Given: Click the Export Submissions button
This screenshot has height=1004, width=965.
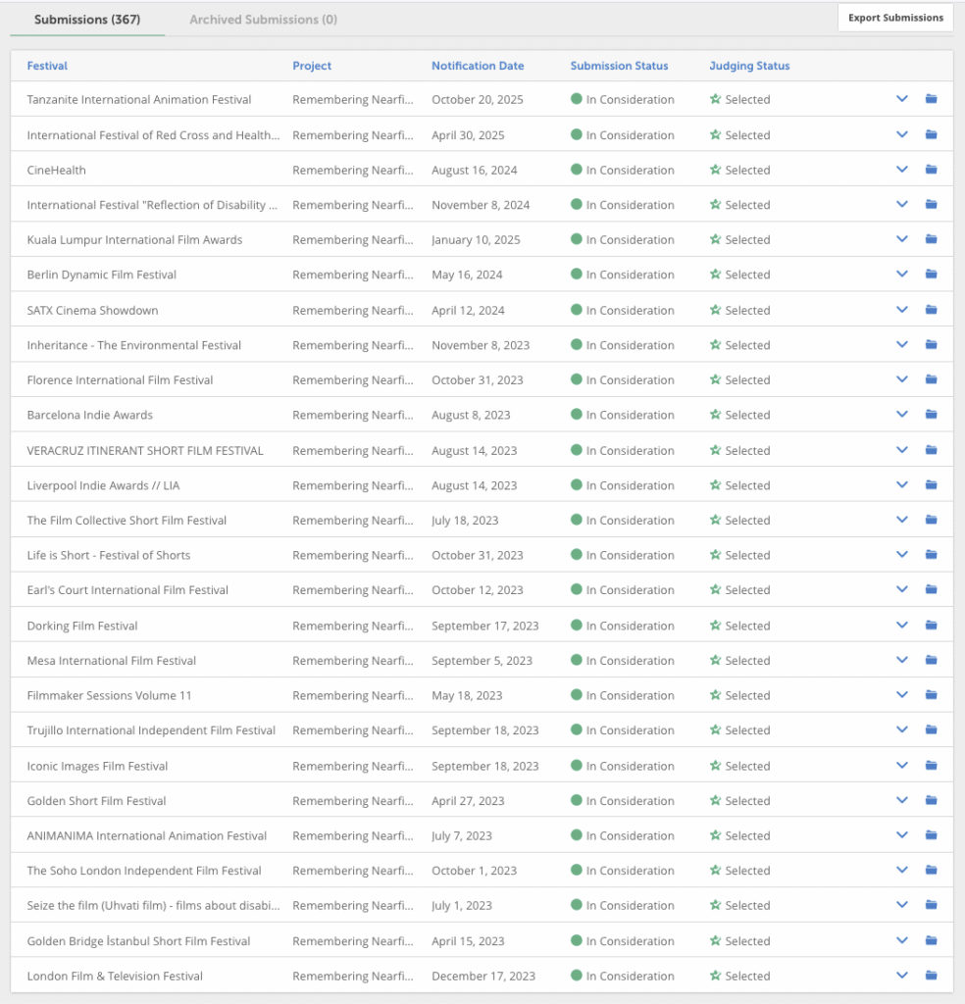Looking at the screenshot, I should pyautogui.click(x=894, y=18).
